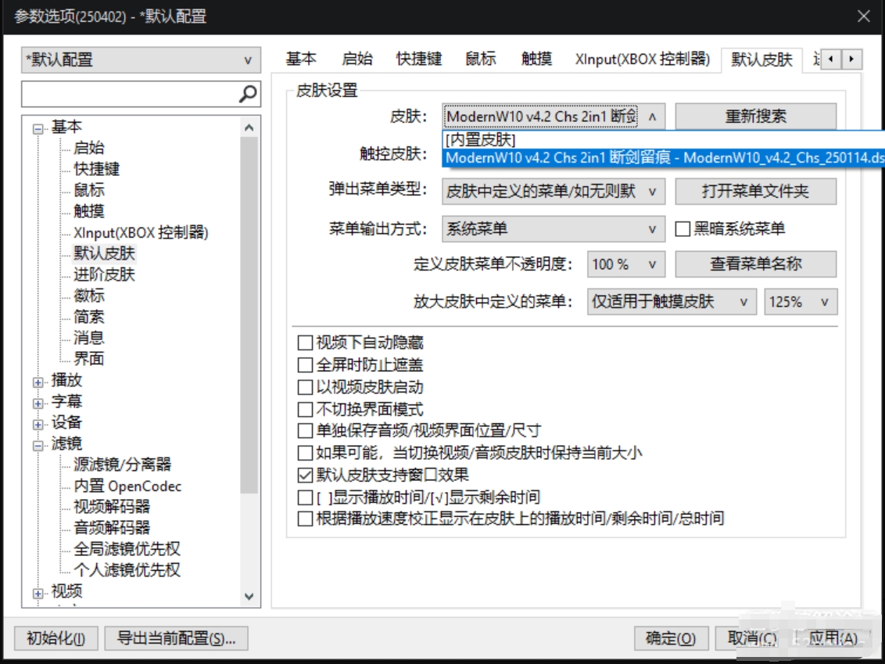The image size is (885, 664).
Task: Switch to the 鼠标 tab
Action: (x=480, y=59)
